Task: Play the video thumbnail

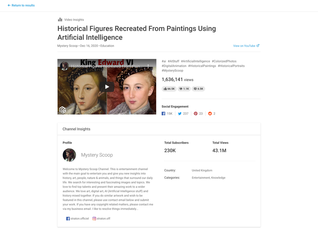Action: (107, 87)
